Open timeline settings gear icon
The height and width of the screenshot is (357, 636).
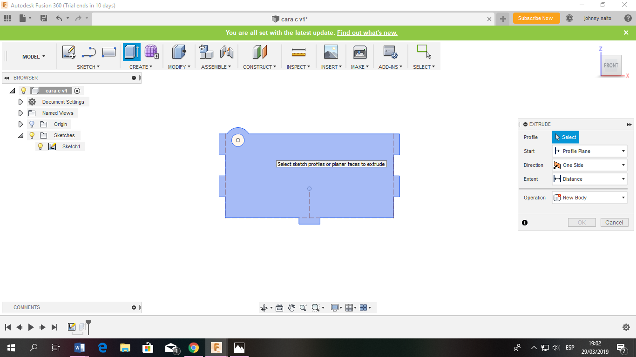[x=626, y=327]
